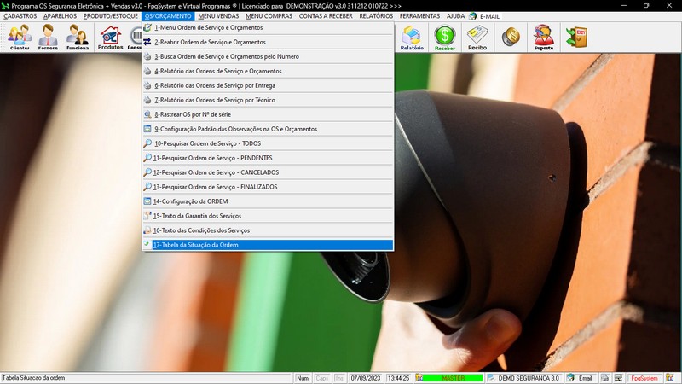Screen dimensions: 682x384
Task: Click the Suporte toolbar icon
Action: tap(543, 37)
